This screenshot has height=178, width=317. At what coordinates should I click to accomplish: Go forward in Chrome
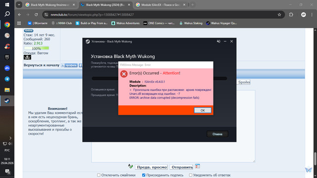28,14
